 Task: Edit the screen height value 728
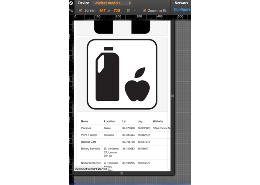point(117,11)
